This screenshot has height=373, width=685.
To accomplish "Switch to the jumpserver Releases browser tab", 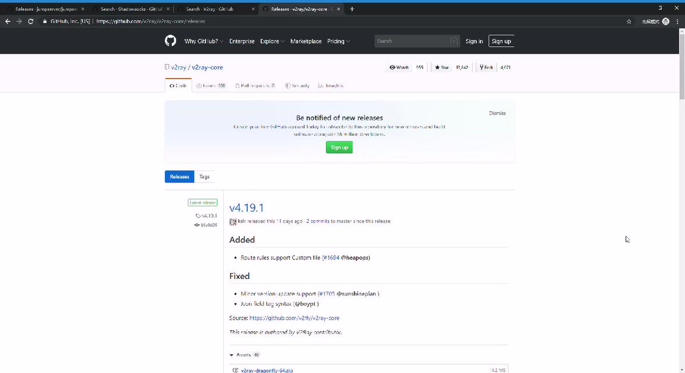I will tap(45, 9).
